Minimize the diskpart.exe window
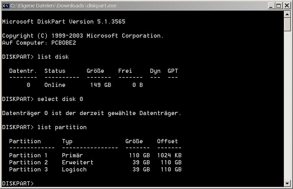Image resolution: width=293 pixels, height=189 pixels. click(271, 6)
